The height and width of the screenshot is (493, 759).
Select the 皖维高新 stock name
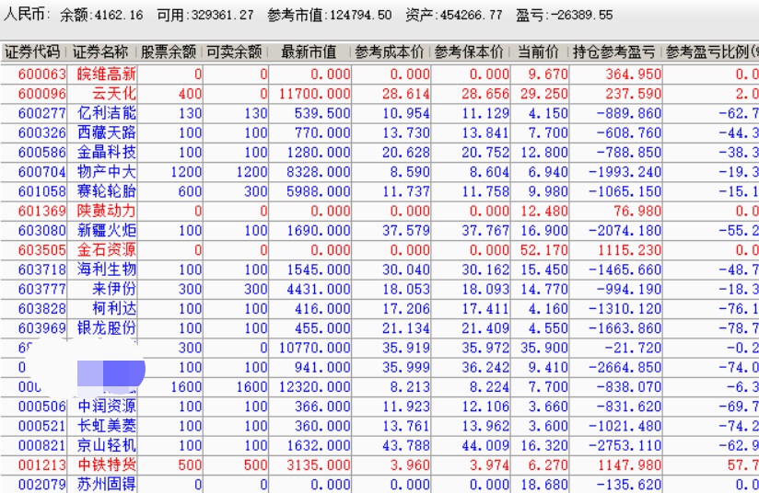tap(107, 75)
